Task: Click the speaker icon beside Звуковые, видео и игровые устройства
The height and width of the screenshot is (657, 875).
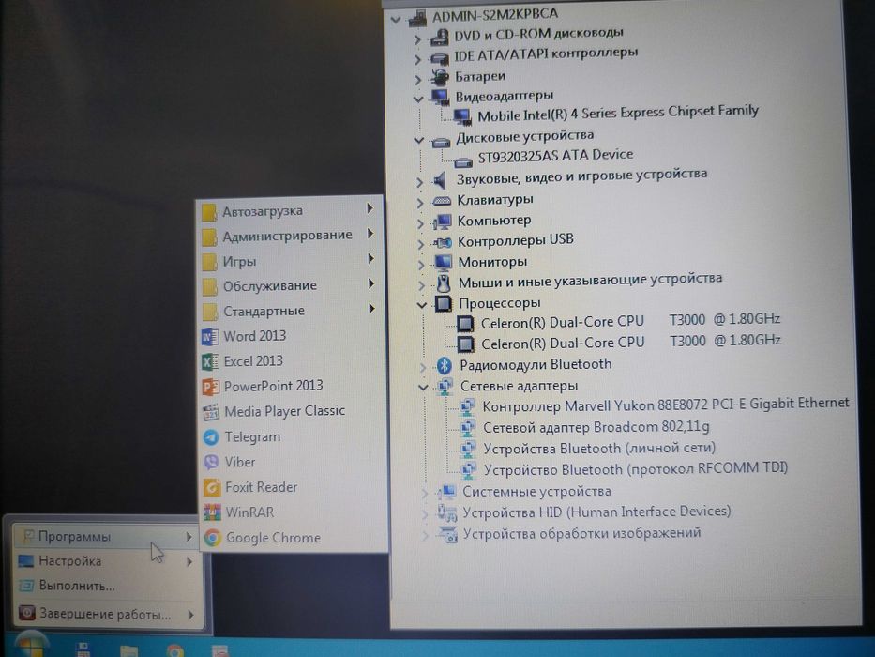Action: coord(440,180)
